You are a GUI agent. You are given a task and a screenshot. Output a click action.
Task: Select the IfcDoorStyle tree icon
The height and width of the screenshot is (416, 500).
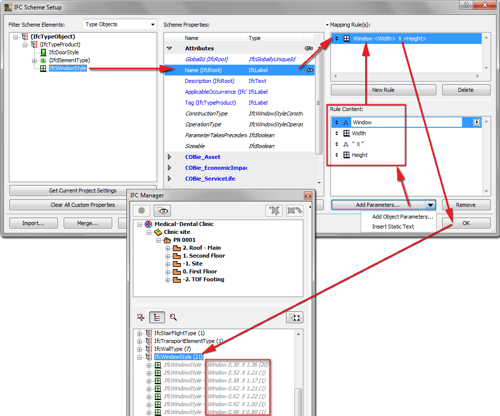(x=43, y=53)
